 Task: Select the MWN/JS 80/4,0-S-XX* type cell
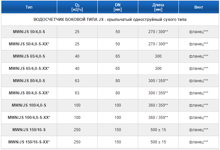click(29, 93)
